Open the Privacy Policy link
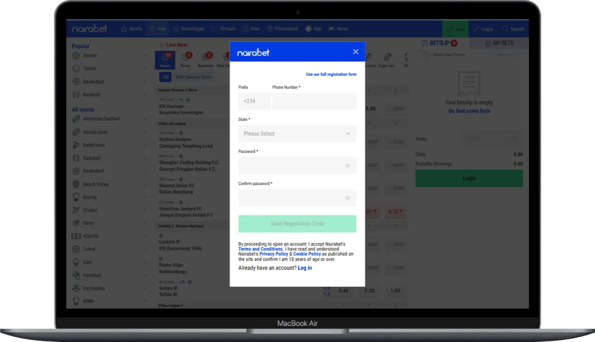 [274, 254]
